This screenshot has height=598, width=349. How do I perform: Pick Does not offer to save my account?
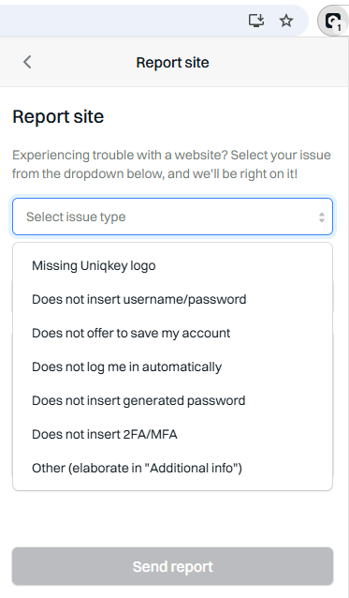pyautogui.click(x=172, y=333)
